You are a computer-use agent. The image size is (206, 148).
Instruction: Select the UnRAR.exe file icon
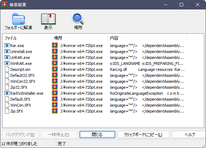pos(7,58)
